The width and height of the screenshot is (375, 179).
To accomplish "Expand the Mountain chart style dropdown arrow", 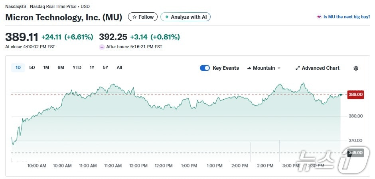I will (x=279, y=68).
